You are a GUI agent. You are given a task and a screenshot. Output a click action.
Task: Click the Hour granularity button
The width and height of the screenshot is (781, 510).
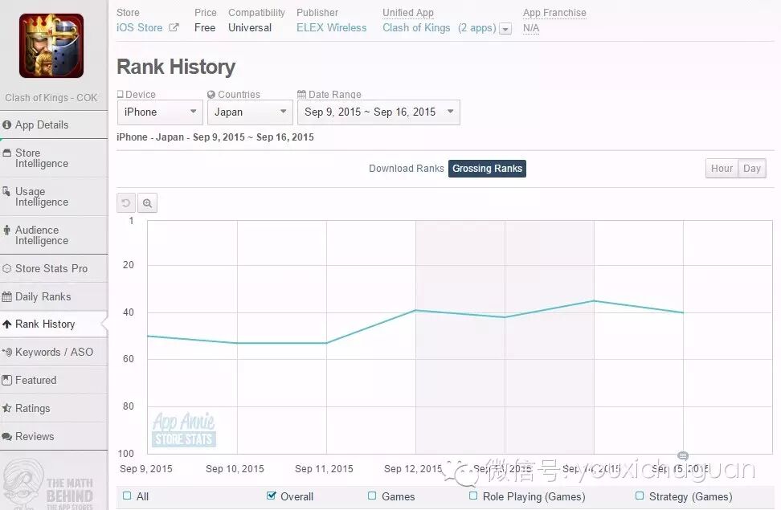point(722,169)
